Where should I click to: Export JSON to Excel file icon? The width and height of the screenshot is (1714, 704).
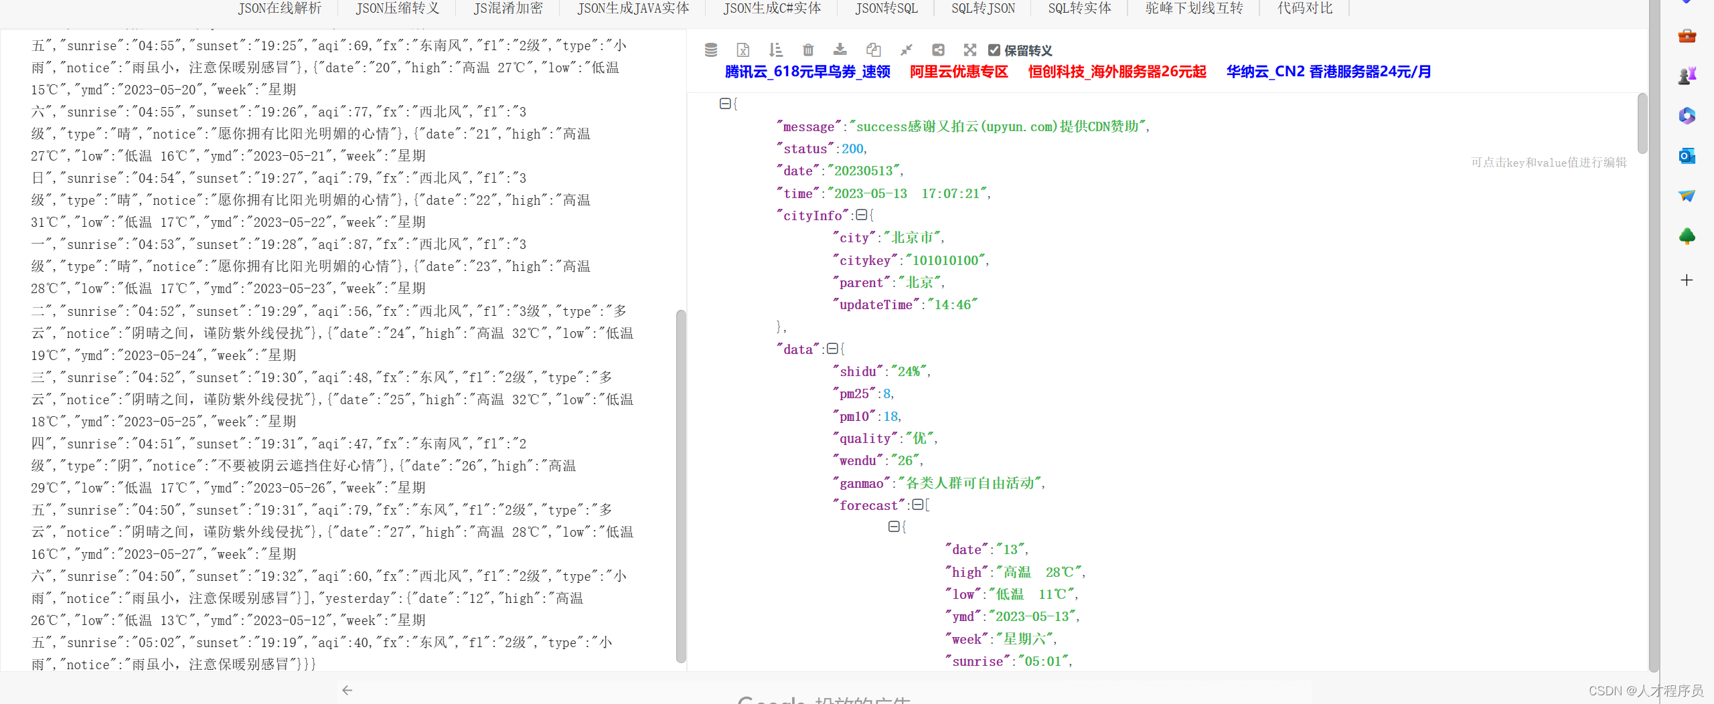tap(743, 50)
